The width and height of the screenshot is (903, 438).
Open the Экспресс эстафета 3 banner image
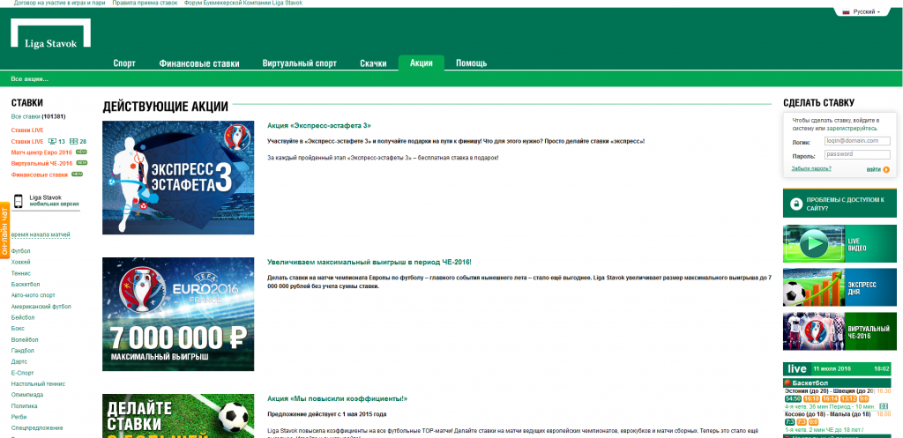[178, 177]
